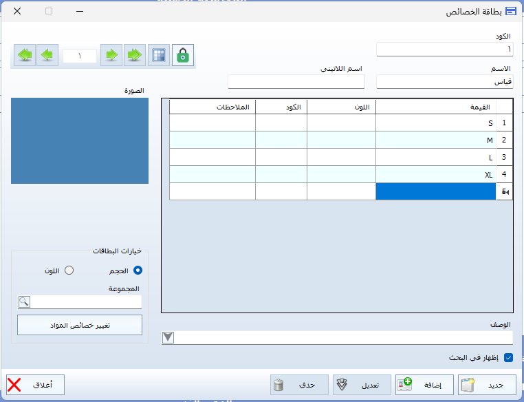524x402 pixels.
Task: Open the grid table view icon
Action: pyautogui.click(x=159, y=55)
